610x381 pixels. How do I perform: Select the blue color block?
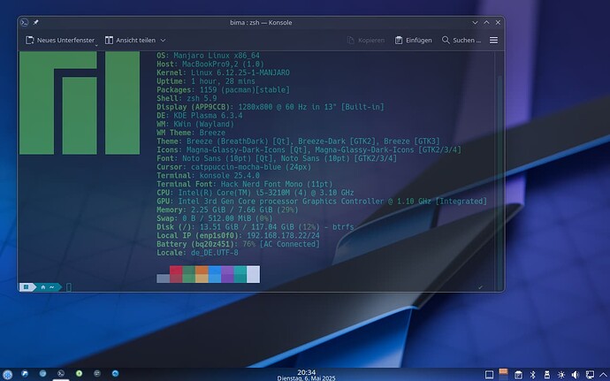click(215, 274)
